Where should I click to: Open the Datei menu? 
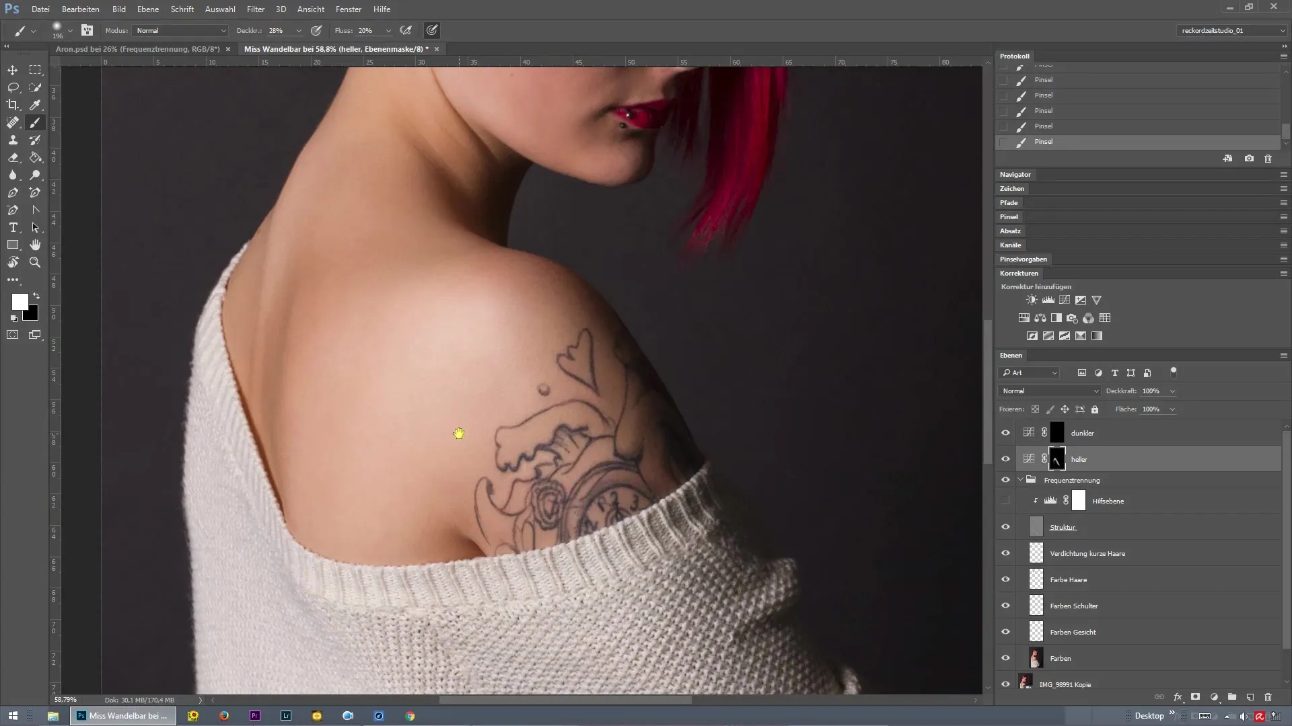tap(40, 9)
